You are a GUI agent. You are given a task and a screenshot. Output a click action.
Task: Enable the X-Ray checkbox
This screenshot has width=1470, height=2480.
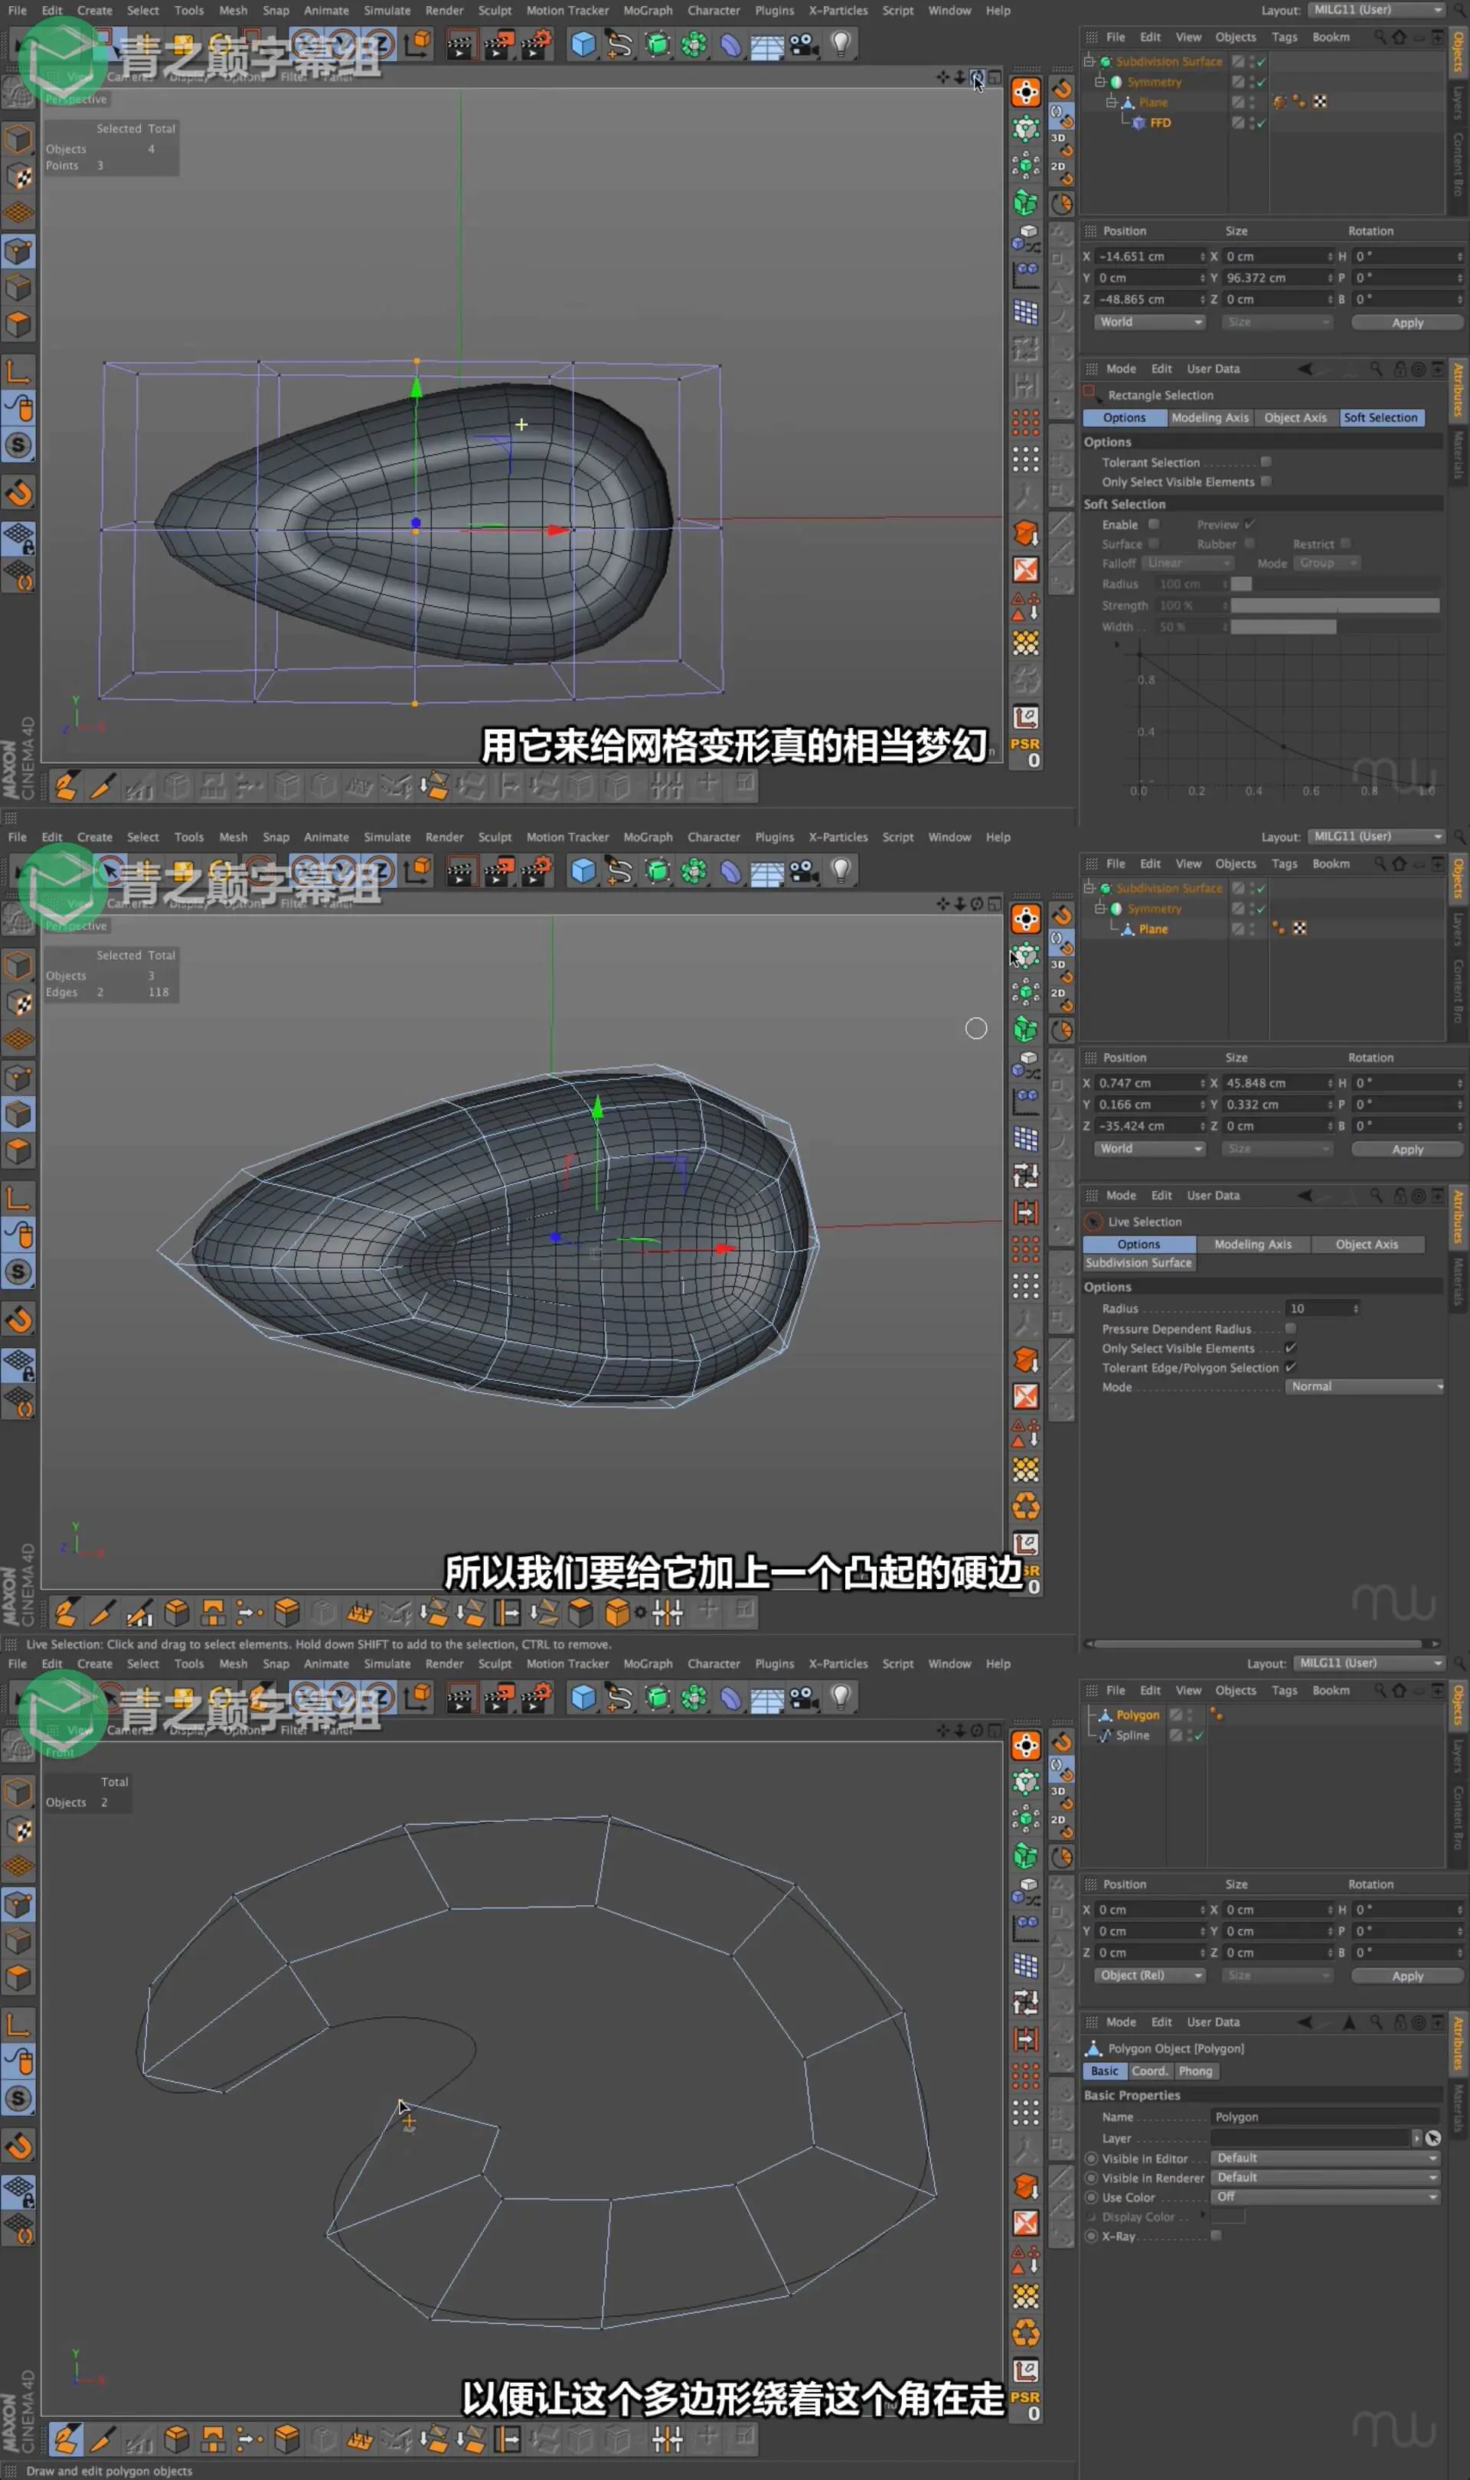pyautogui.click(x=1215, y=2236)
